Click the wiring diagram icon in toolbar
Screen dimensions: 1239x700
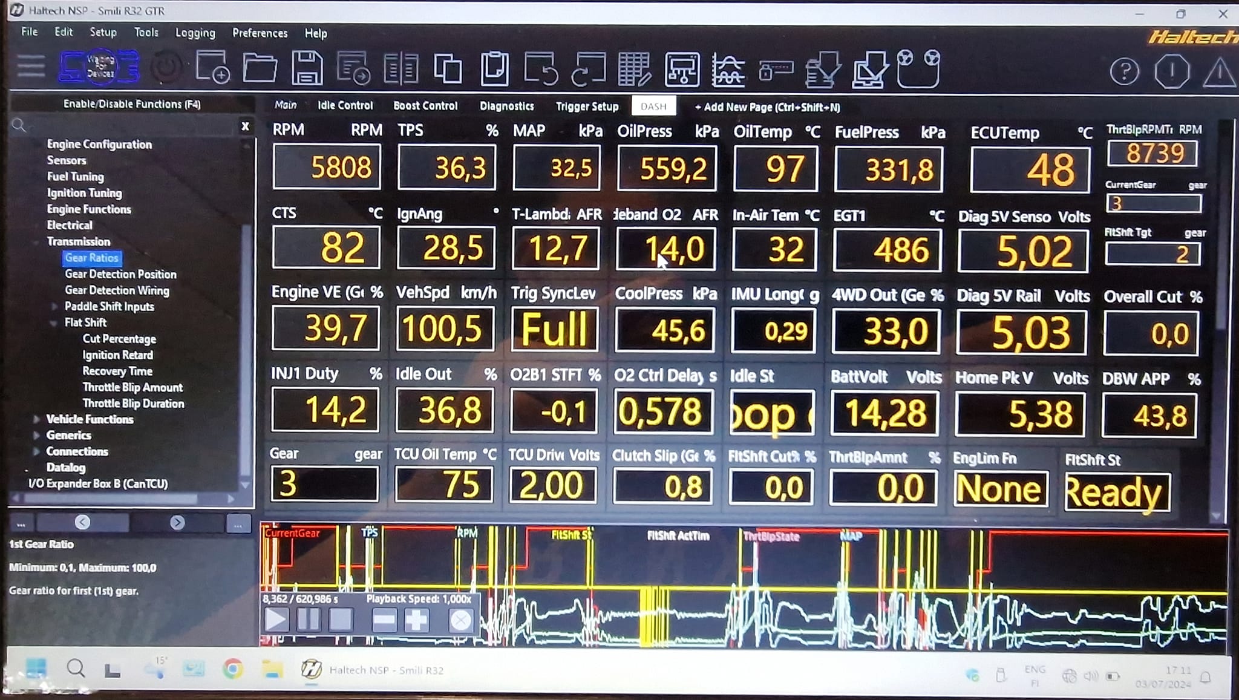pos(682,68)
